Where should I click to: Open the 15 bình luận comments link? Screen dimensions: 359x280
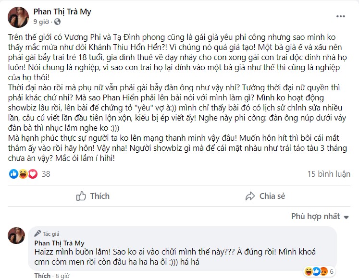click(x=329, y=174)
